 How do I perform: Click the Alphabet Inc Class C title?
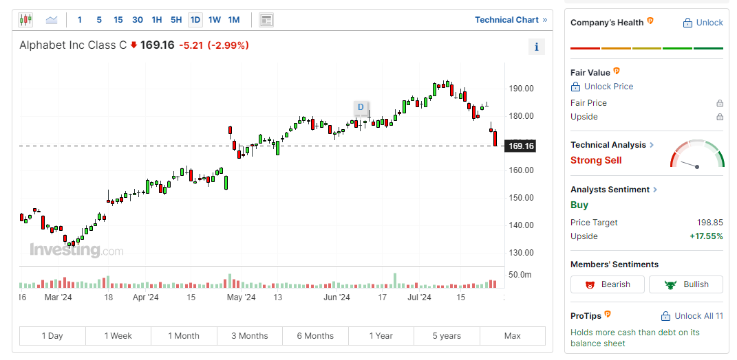74,45
